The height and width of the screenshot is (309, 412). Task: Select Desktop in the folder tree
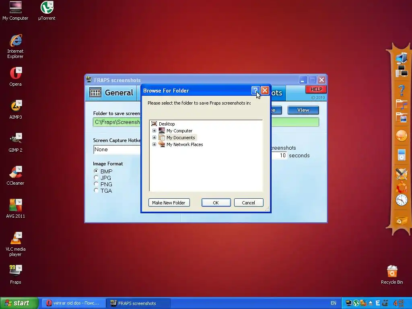[x=167, y=124]
